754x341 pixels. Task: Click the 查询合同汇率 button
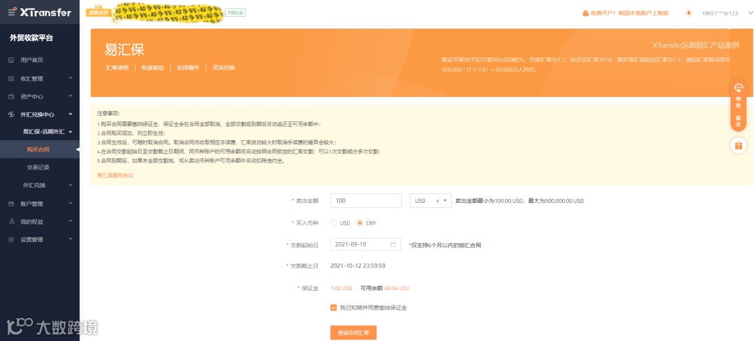353,333
